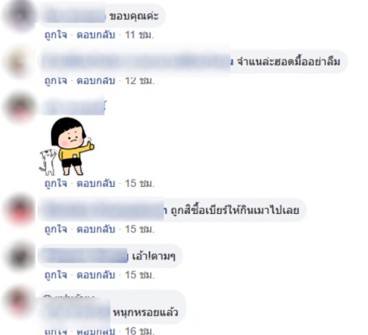Image resolution: width=368 pixels, height=335 pixels.
Task: Click ถูกใจ under the ขอบคุณค่ะ comment
Action: point(56,35)
